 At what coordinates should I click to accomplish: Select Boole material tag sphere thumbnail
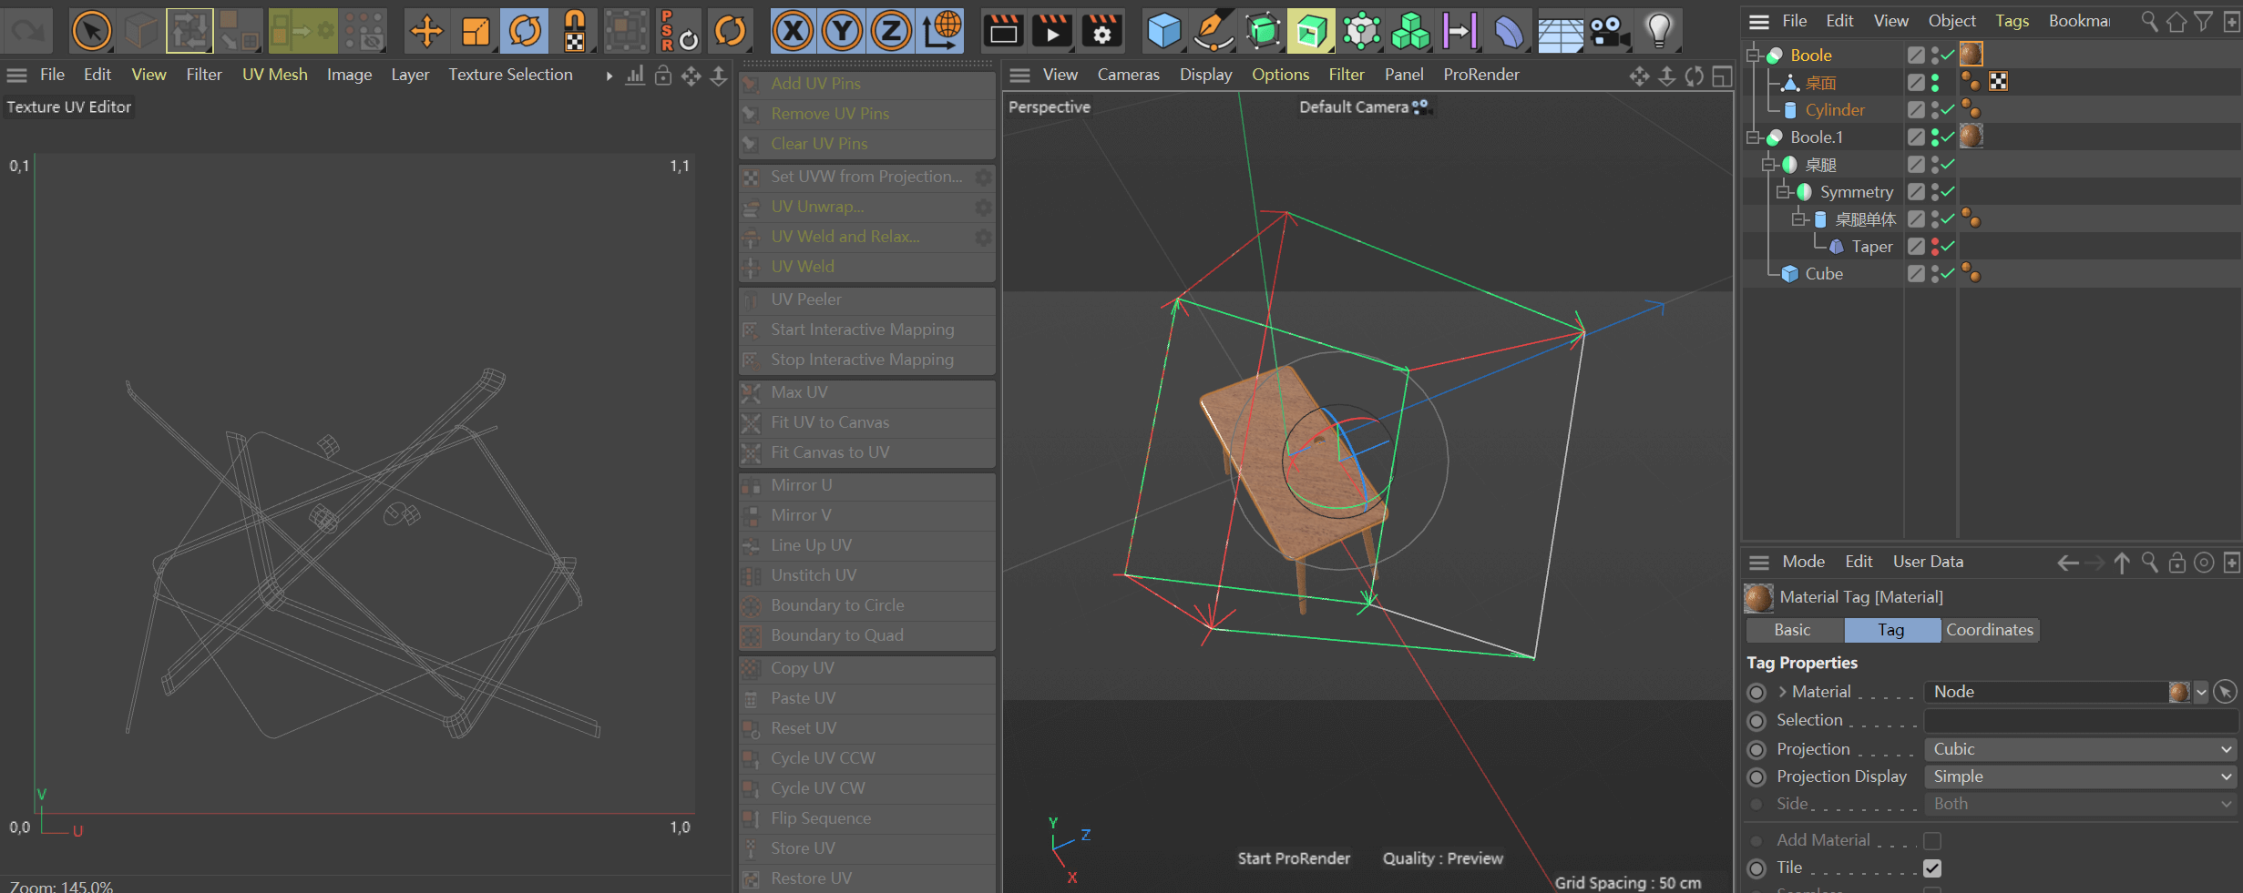[1971, 55]
